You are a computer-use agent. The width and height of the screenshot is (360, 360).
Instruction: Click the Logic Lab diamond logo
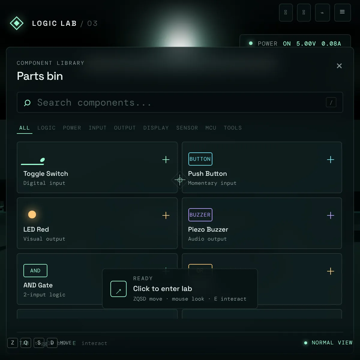[17, 23]
